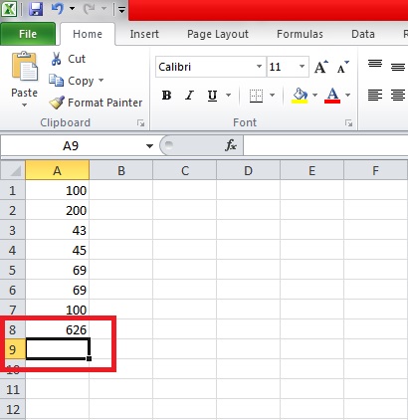Toggle Bold formatting
Viewport: 408px width, 420px height.
(166, 96)
